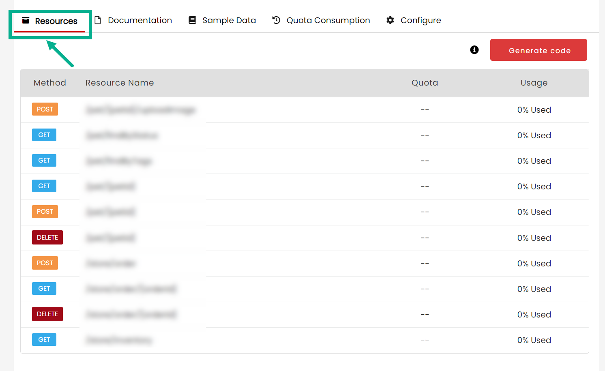
Task: Select the first POST badge in the table
Action: coord(45,109)
